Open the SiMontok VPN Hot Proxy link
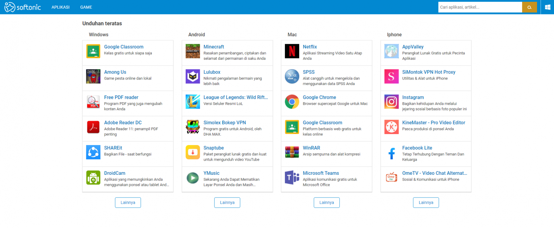554x228 pixels. point(429,72)
